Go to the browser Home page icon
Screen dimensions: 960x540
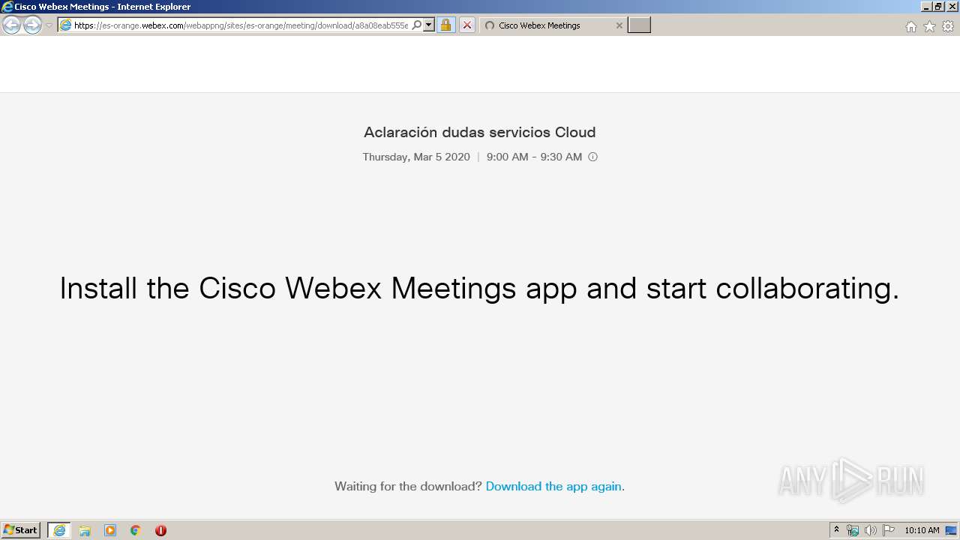click(x=910, y=26)
